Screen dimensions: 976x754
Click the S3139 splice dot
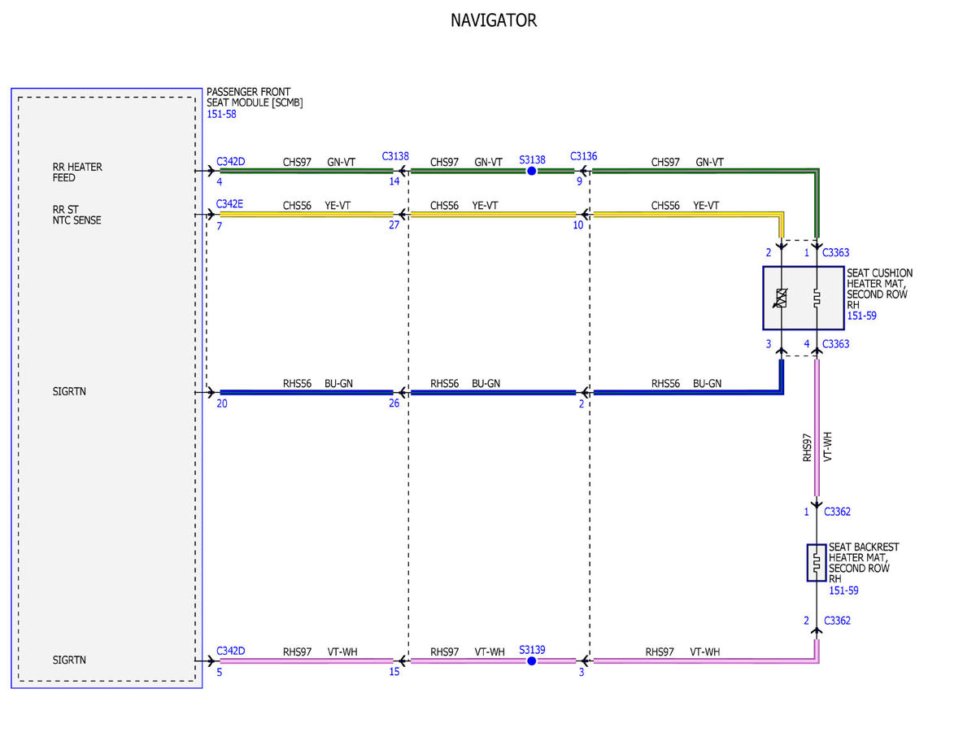pyautogui.click(x=532, y=661)
